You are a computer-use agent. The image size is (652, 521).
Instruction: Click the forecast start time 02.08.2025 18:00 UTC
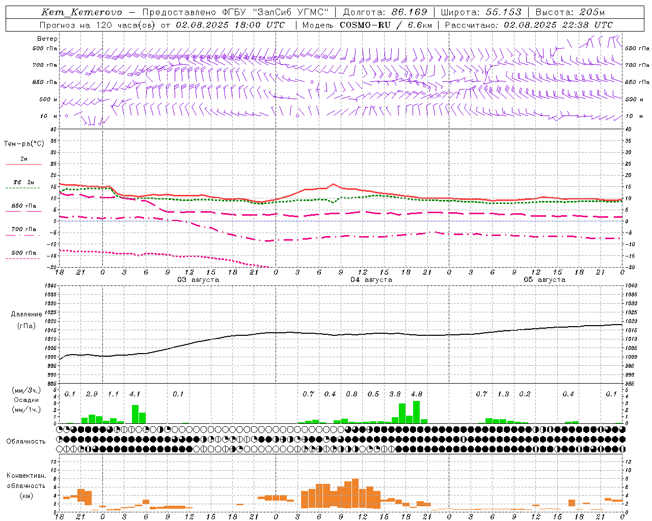230,25
